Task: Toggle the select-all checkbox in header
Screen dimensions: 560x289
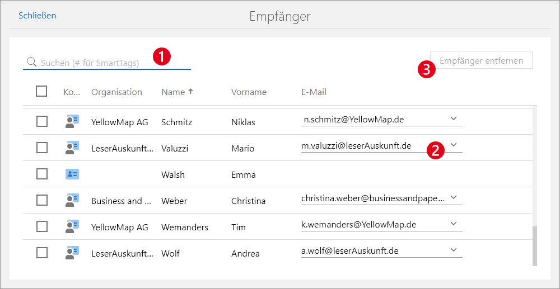Action: pyautogui.click(x=41, y=91)
